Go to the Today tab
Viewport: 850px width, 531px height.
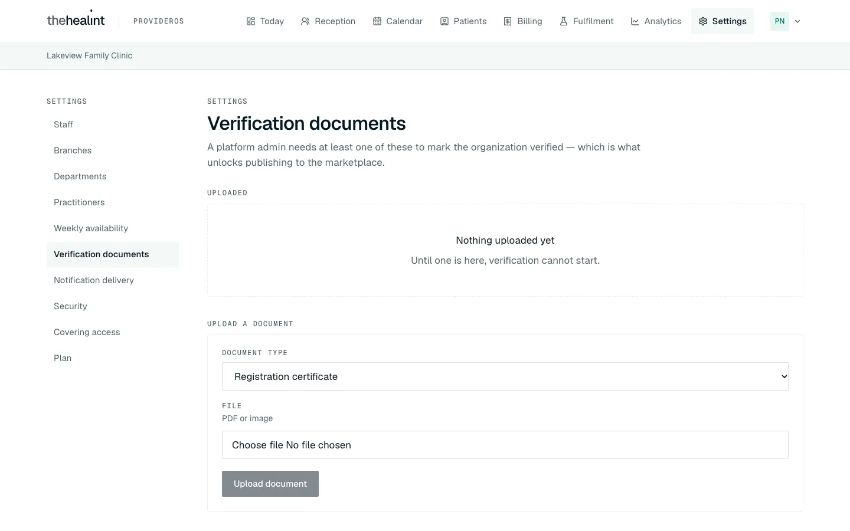[265, 21]
